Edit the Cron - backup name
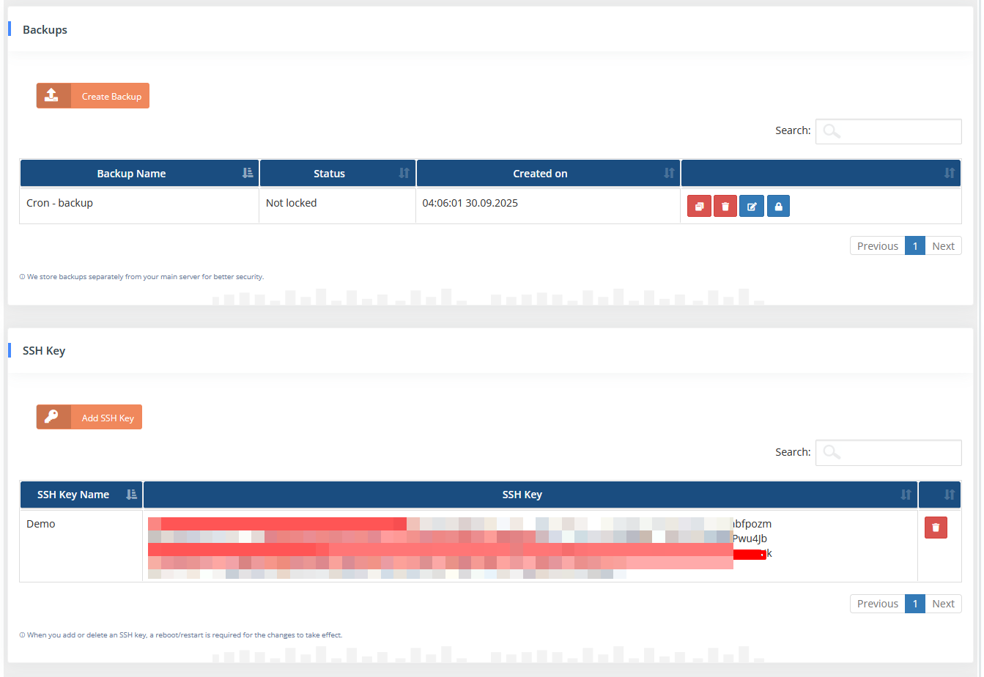Image resolution: width=984 pixels, height=677 pixels. point(752,207)
